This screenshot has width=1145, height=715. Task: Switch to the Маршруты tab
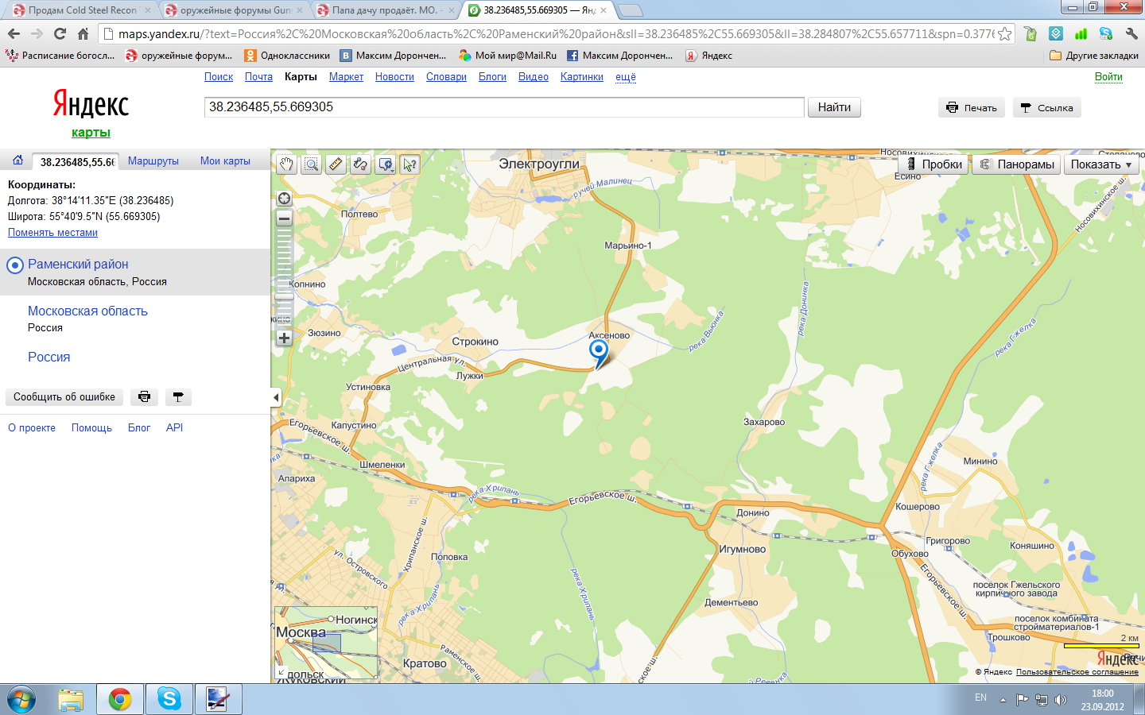153,160
